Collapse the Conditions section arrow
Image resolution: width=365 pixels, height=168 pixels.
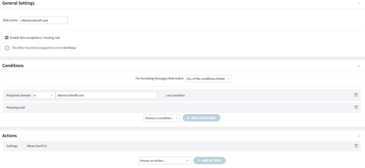click(x=359, y=66)
